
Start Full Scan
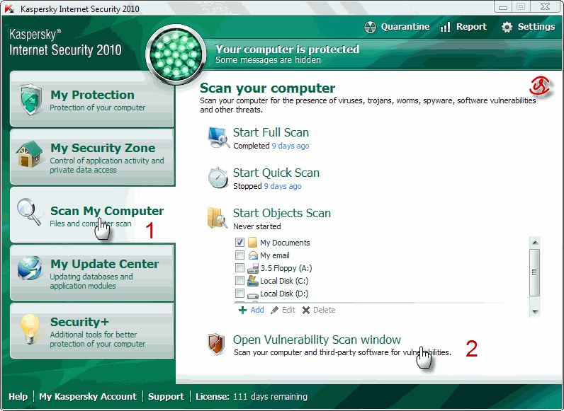tap(271, 132)
